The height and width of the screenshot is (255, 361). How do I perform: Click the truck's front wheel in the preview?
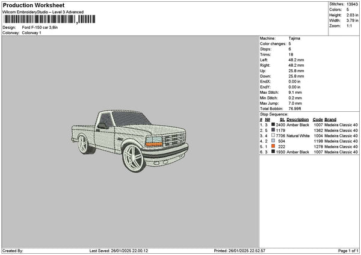coord(134,158)
